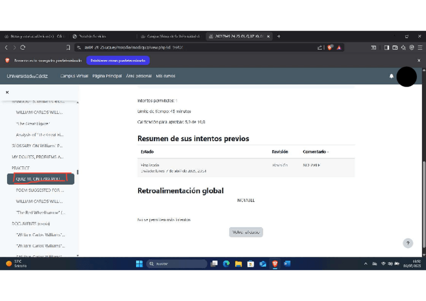The width and height of the screenshot is (426, 301).
Task: Click the bookmark icon in address bar
Action: 68,48
